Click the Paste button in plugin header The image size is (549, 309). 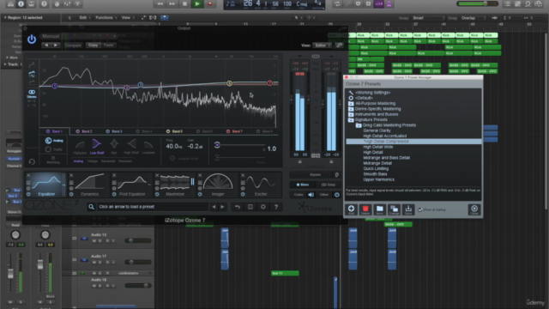point(109,45)
